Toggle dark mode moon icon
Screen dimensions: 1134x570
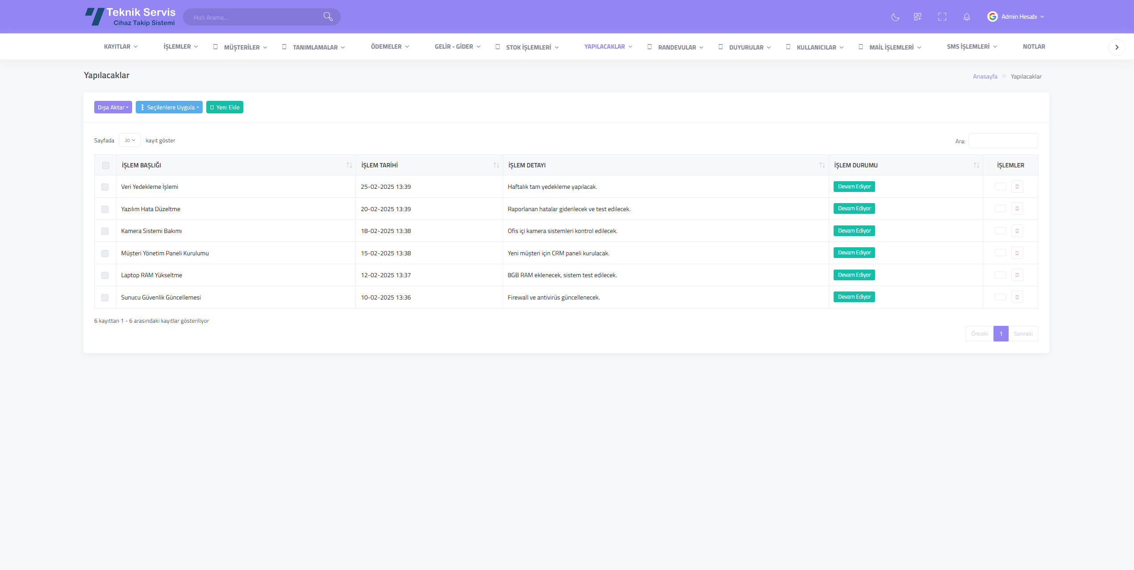pyautogui.click(x=895, y=17)
